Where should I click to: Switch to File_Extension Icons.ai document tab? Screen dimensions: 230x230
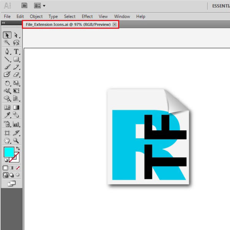pyautogui.click(x=68, y=25)
